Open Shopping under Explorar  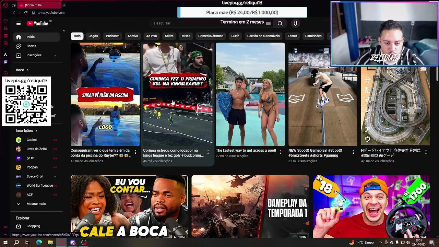click(x=36, y=226)
